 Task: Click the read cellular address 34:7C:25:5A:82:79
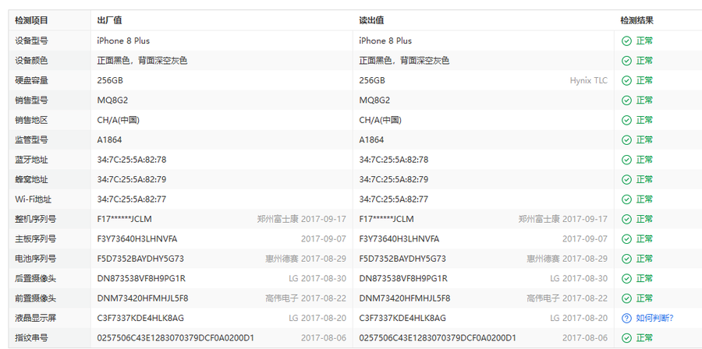tap(394, 180)
